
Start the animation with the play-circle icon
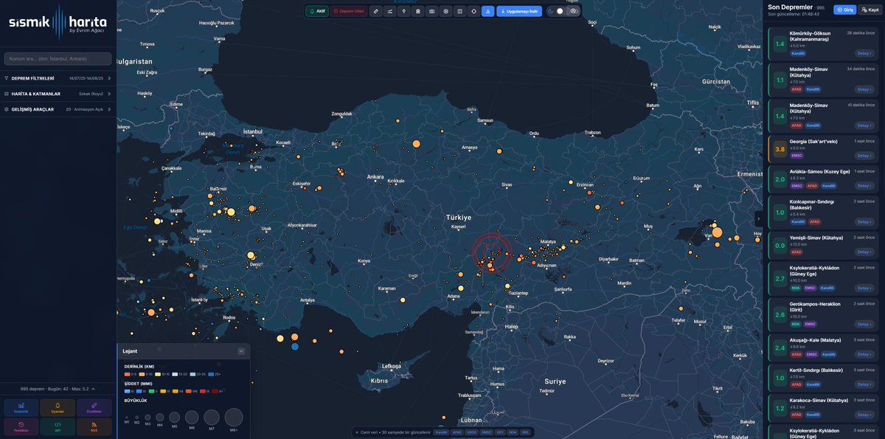(445, 11)
